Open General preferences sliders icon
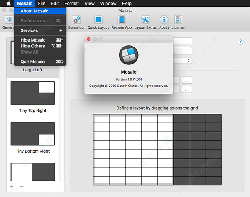This screenshot has width=250, height=197. pyautogui.click(x=9, y=20)
